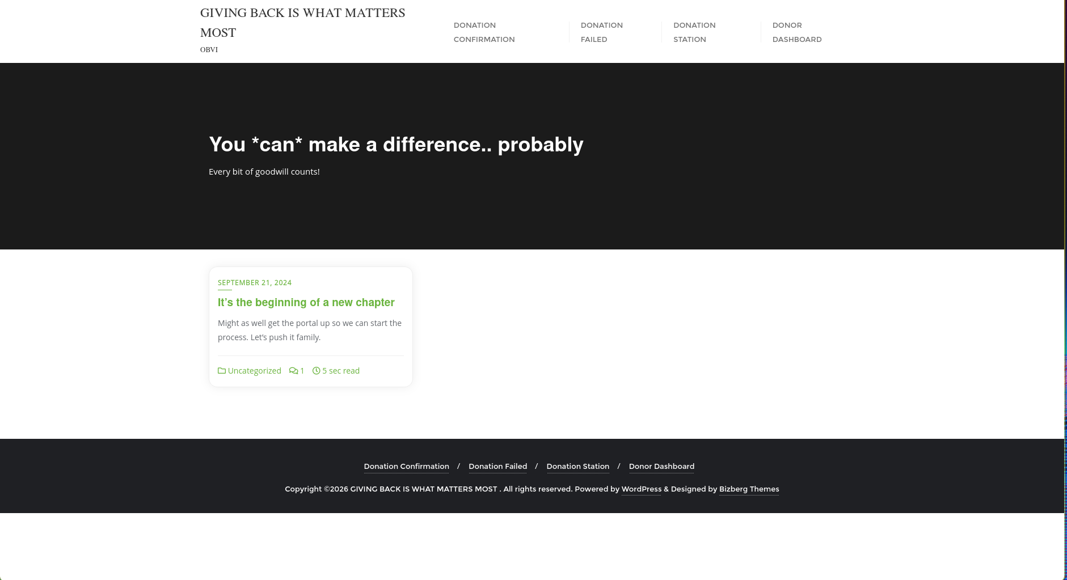1067x580 pixels.
Task: Open the Donation Station menu item
Action: click(x=694, y=32)
